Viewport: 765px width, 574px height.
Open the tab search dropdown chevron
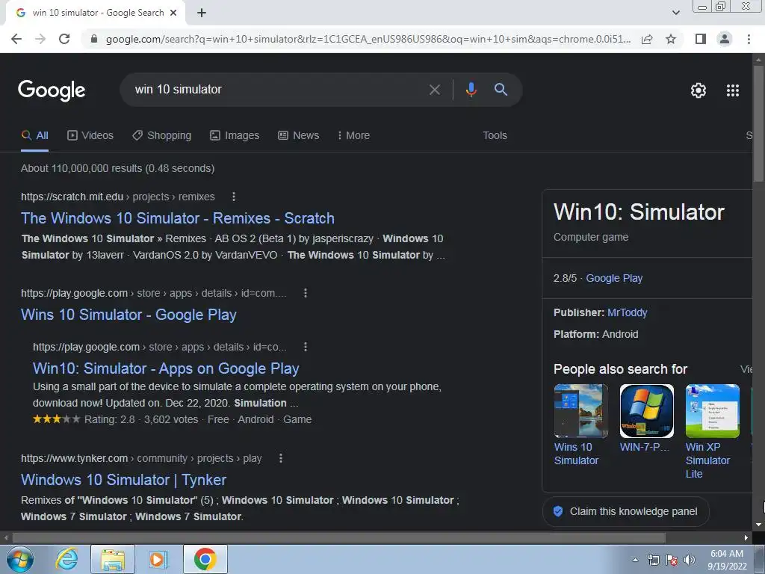tap(675, 13)
